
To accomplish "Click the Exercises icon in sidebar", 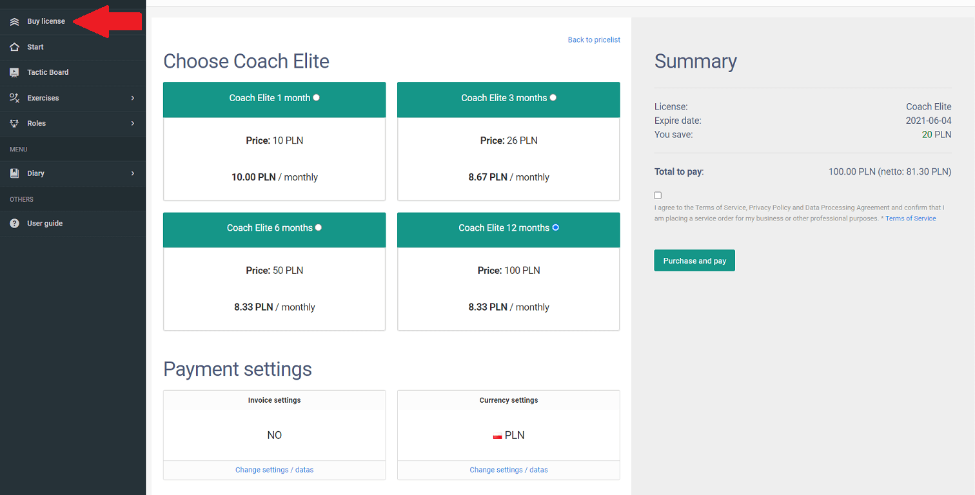I will tap(14, 98).
